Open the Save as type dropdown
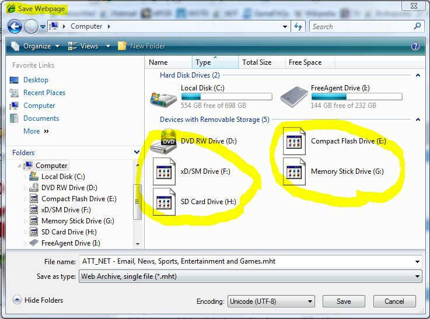 click(x=250, y=276)
